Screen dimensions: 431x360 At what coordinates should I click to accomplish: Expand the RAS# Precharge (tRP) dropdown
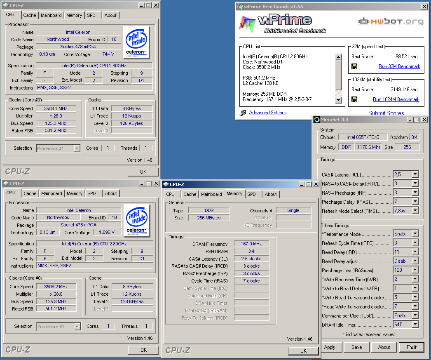[415, 192]
